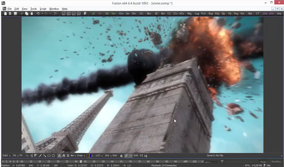Open the File menu
The height and width of the screenshot is (167, 284).
[x=9, y=9]
